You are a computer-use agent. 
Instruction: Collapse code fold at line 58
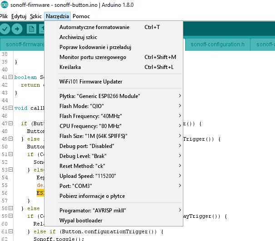coord(11,208)
